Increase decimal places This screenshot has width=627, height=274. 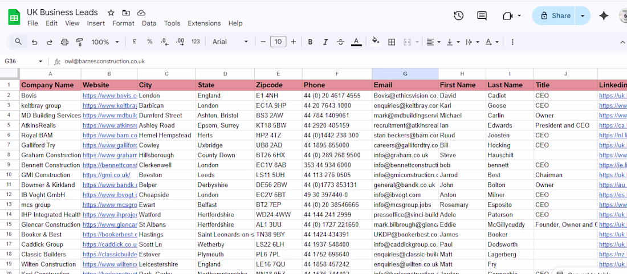[x=180, y=42]
